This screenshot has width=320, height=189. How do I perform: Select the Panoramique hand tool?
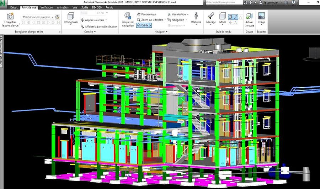pyautogui.click(x=139, y=14)
